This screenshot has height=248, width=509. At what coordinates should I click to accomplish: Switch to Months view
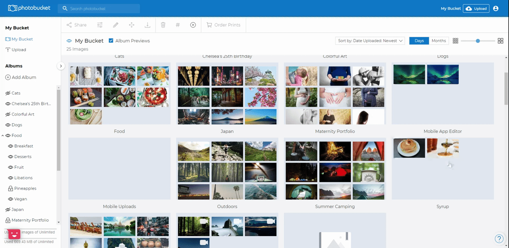coord(439,41)
